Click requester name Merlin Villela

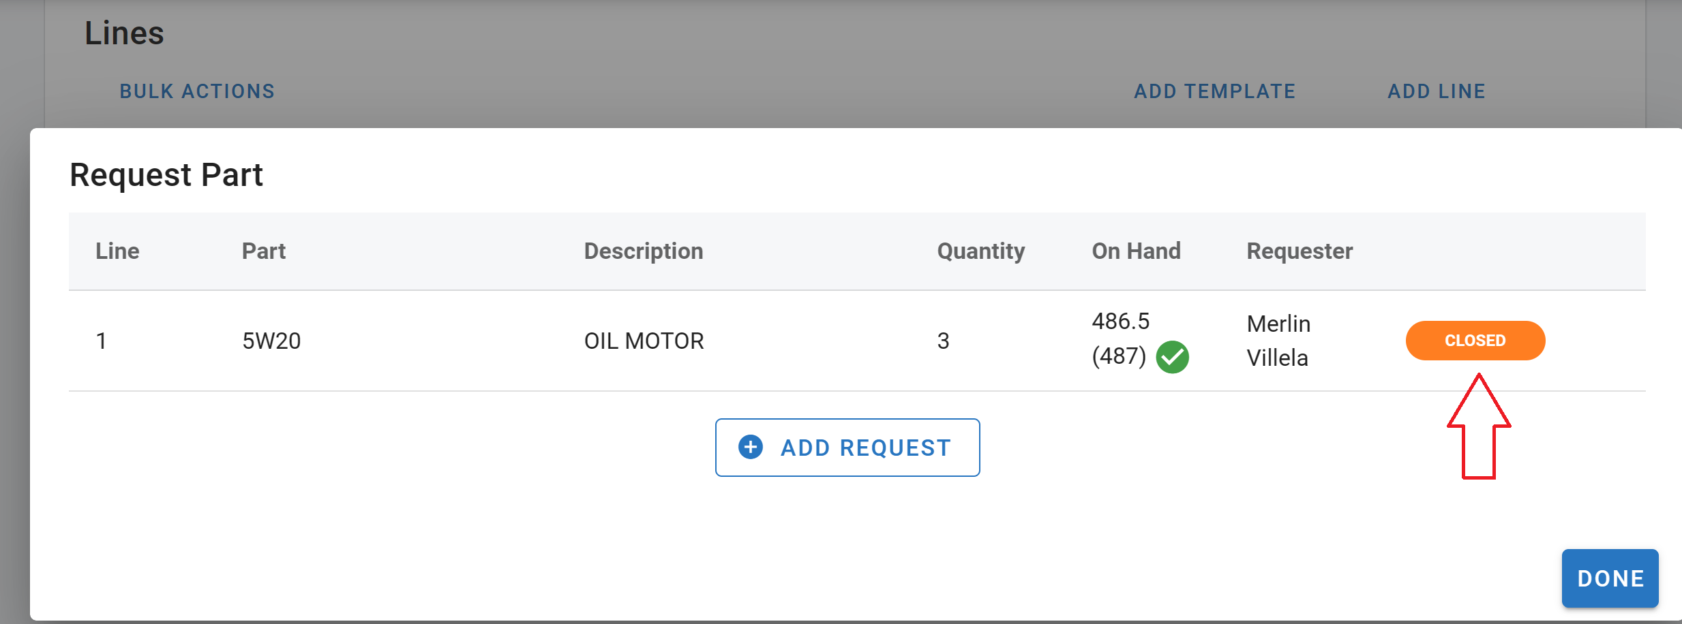pyautogui.click(x=1278, y=341)
